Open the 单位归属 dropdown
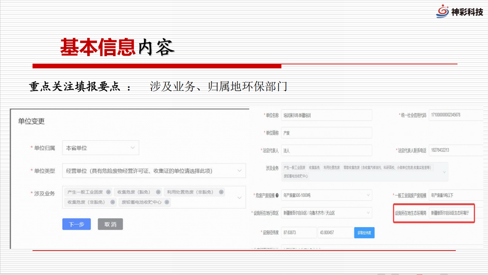Image resolution: width=488 pixels, height=275 pixels. point(101,148)
